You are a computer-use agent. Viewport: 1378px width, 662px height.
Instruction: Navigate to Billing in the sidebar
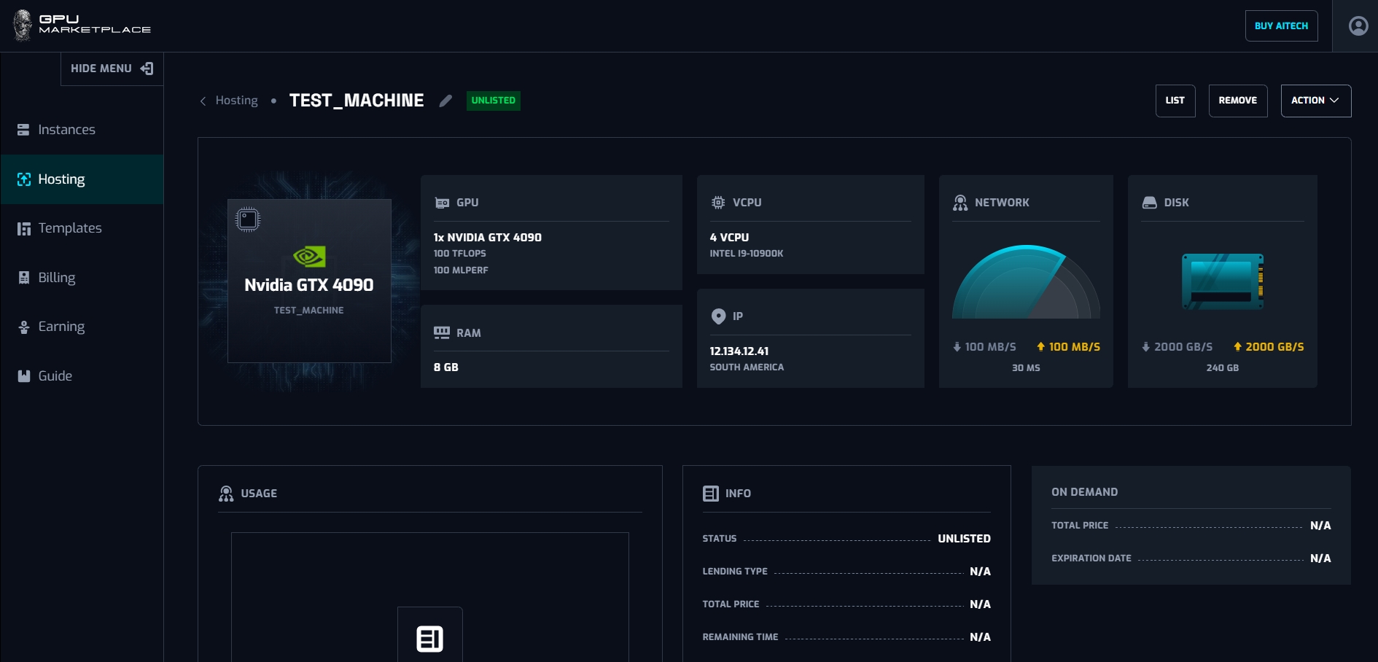56,278
